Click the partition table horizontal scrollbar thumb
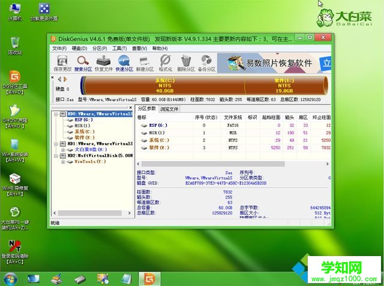 point(213,164)
